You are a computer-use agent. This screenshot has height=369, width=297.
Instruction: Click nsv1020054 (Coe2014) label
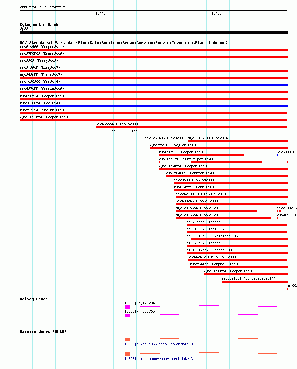(40, 103)
